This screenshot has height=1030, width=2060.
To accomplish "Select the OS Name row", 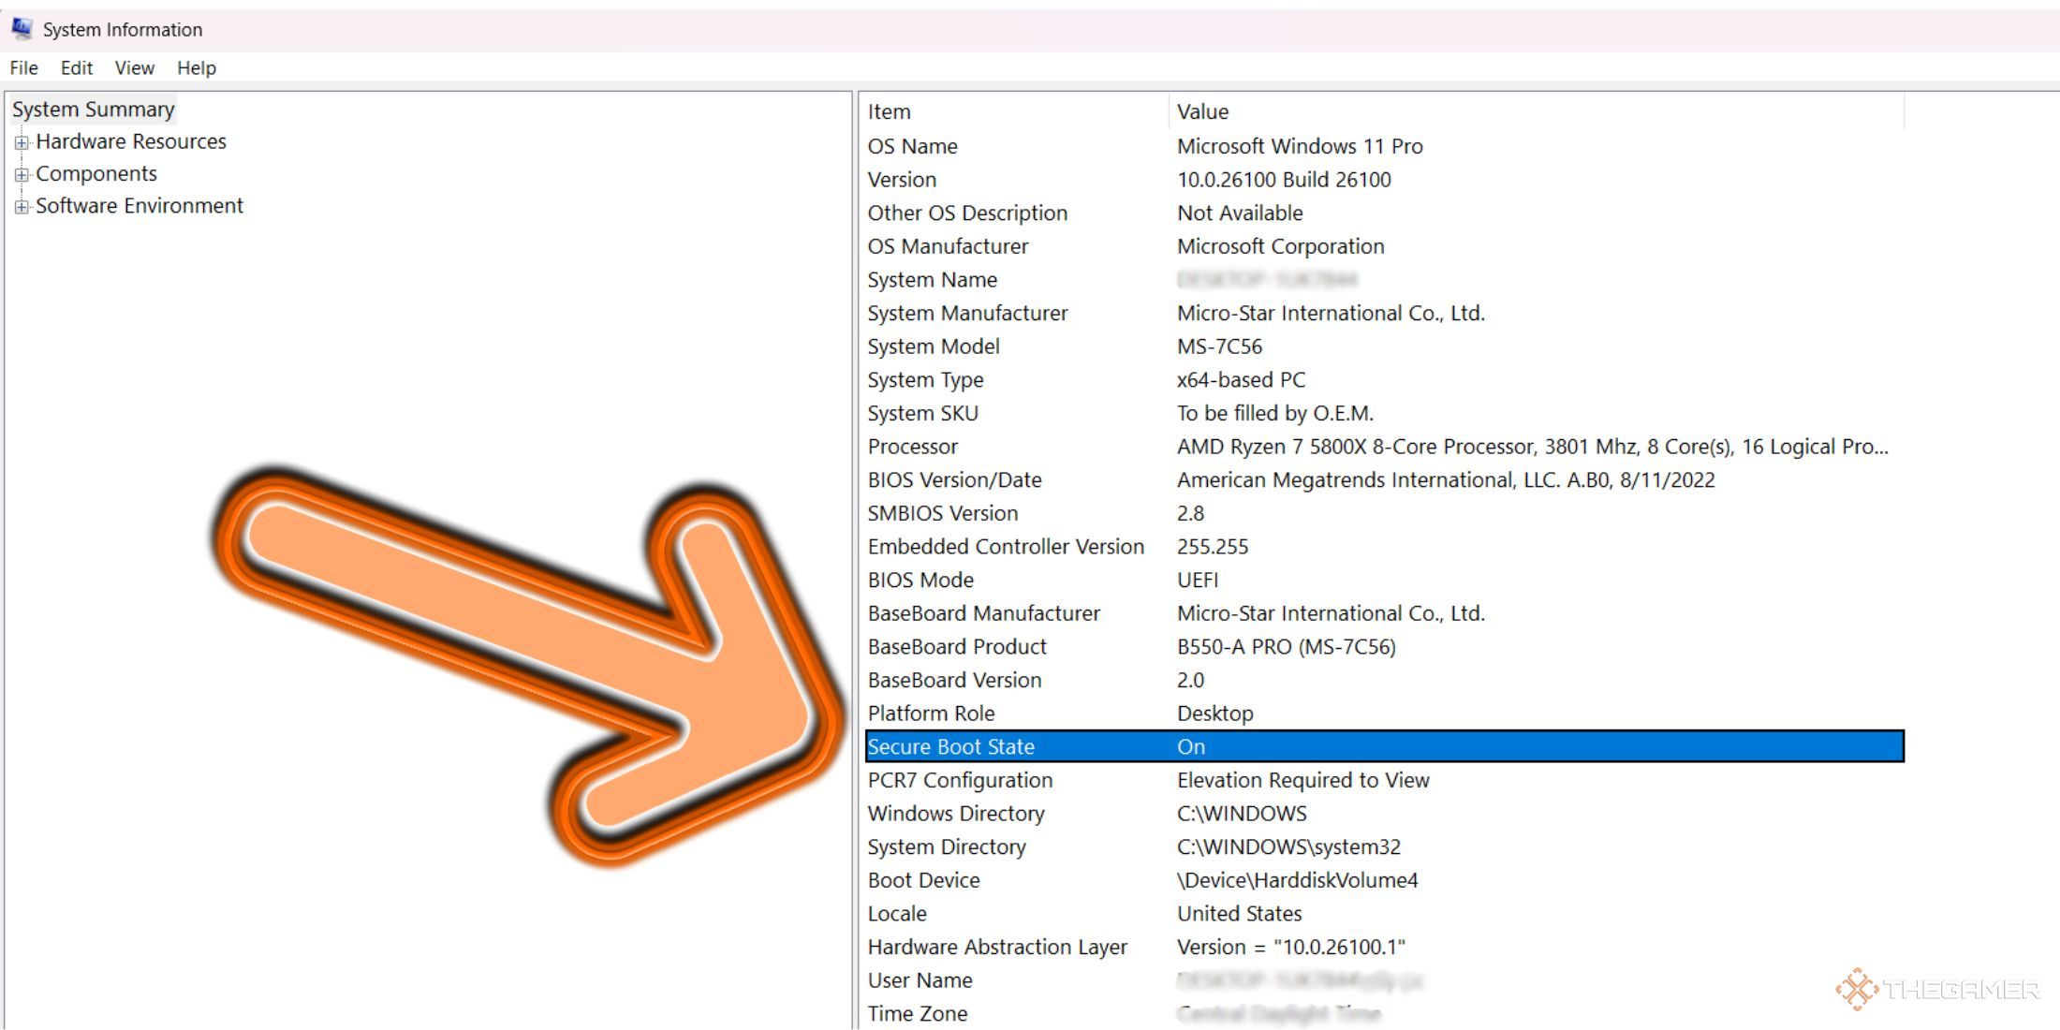I will 912,146.
